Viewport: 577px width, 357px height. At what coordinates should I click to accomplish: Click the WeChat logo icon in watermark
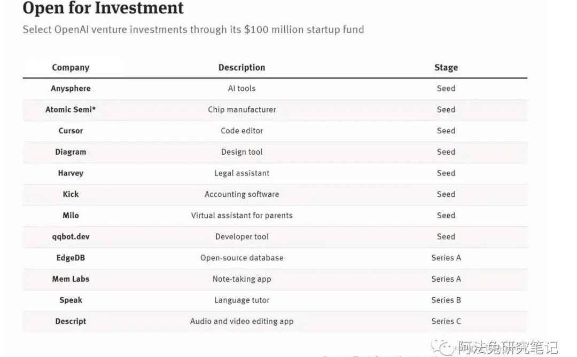443,347
